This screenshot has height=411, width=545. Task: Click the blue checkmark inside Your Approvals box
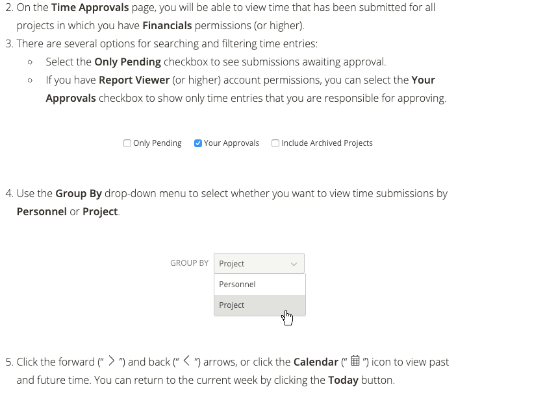point(197,143)
